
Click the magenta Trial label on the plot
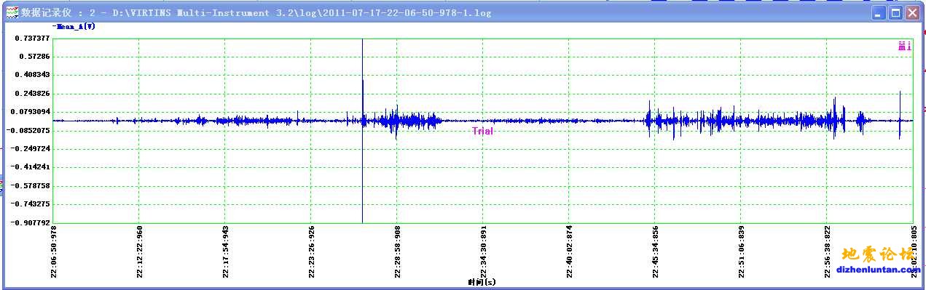point(482,132)
